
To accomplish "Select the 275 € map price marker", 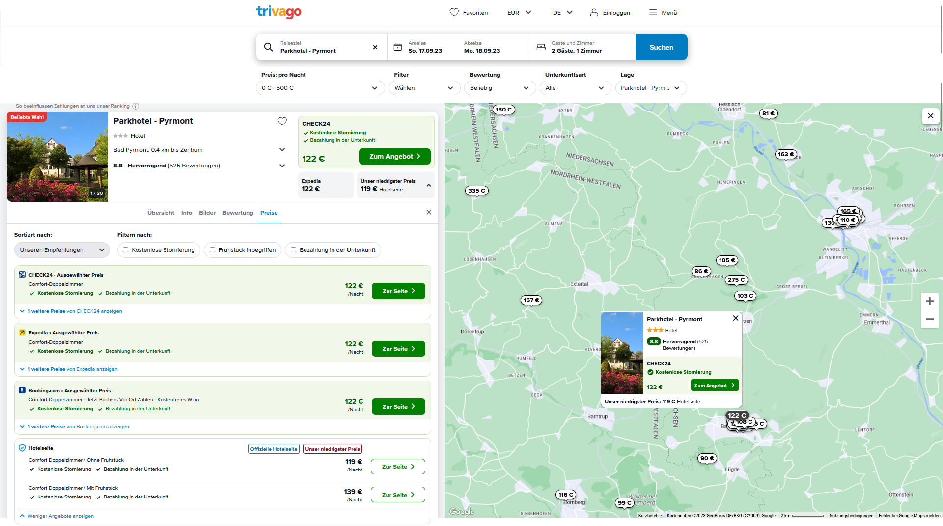I will (x=736, y=280).
